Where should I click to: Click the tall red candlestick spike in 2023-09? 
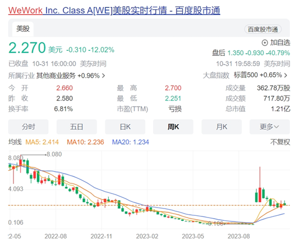click(260, 185)
